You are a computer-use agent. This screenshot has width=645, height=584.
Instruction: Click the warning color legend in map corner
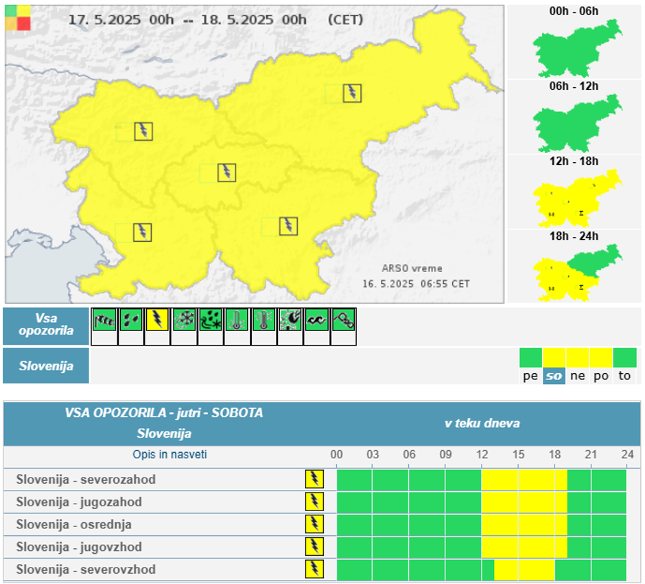click(18, 18)
